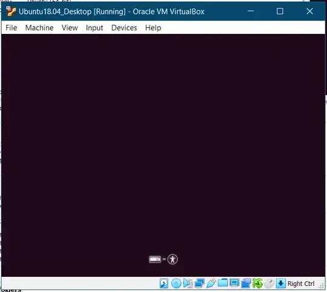Open the Devices menu

click(124, 28)
